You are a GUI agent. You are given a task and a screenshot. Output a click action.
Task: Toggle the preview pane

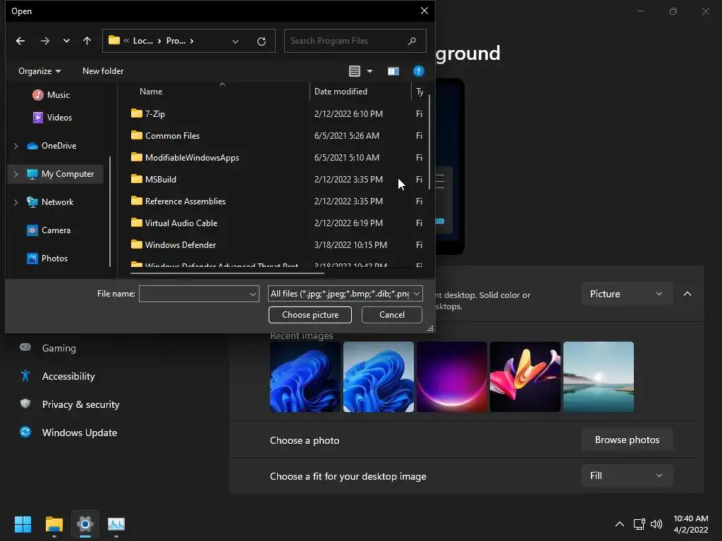(393, 71)
